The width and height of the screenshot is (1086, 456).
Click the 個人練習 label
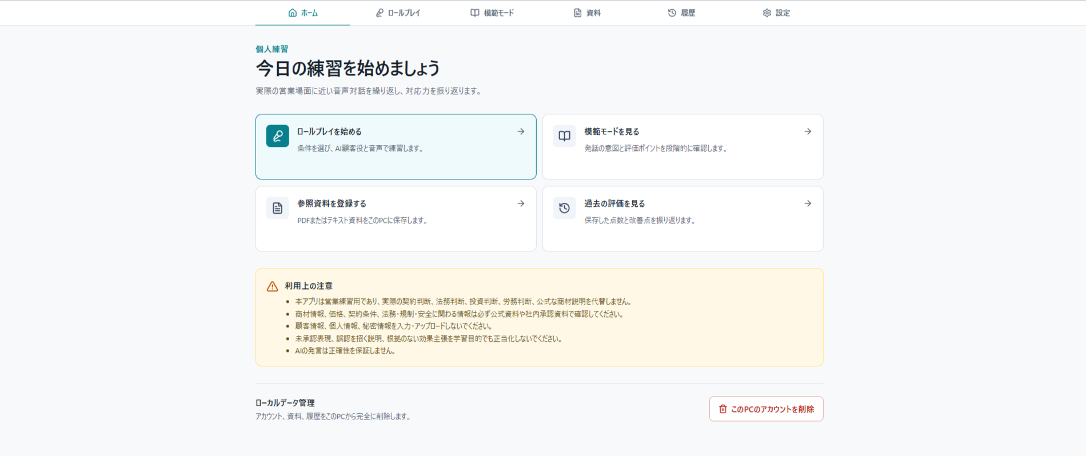(x=271, y=49)
